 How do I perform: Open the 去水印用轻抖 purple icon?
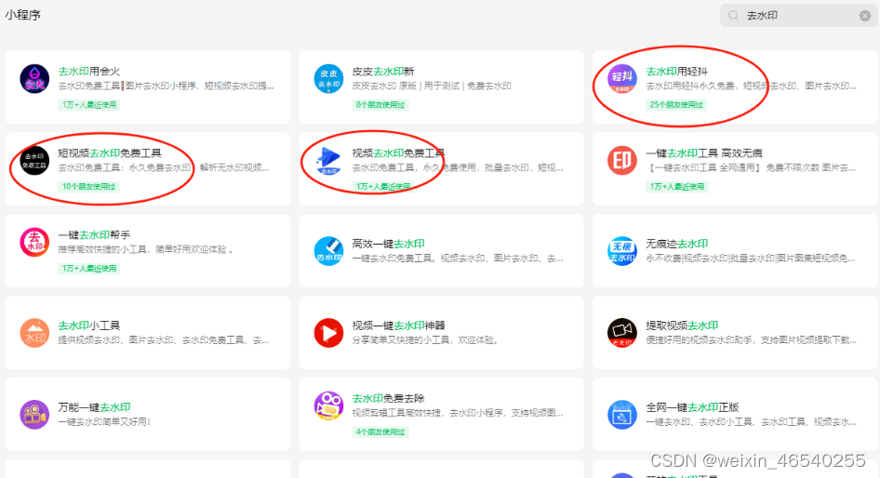point(621,78)
